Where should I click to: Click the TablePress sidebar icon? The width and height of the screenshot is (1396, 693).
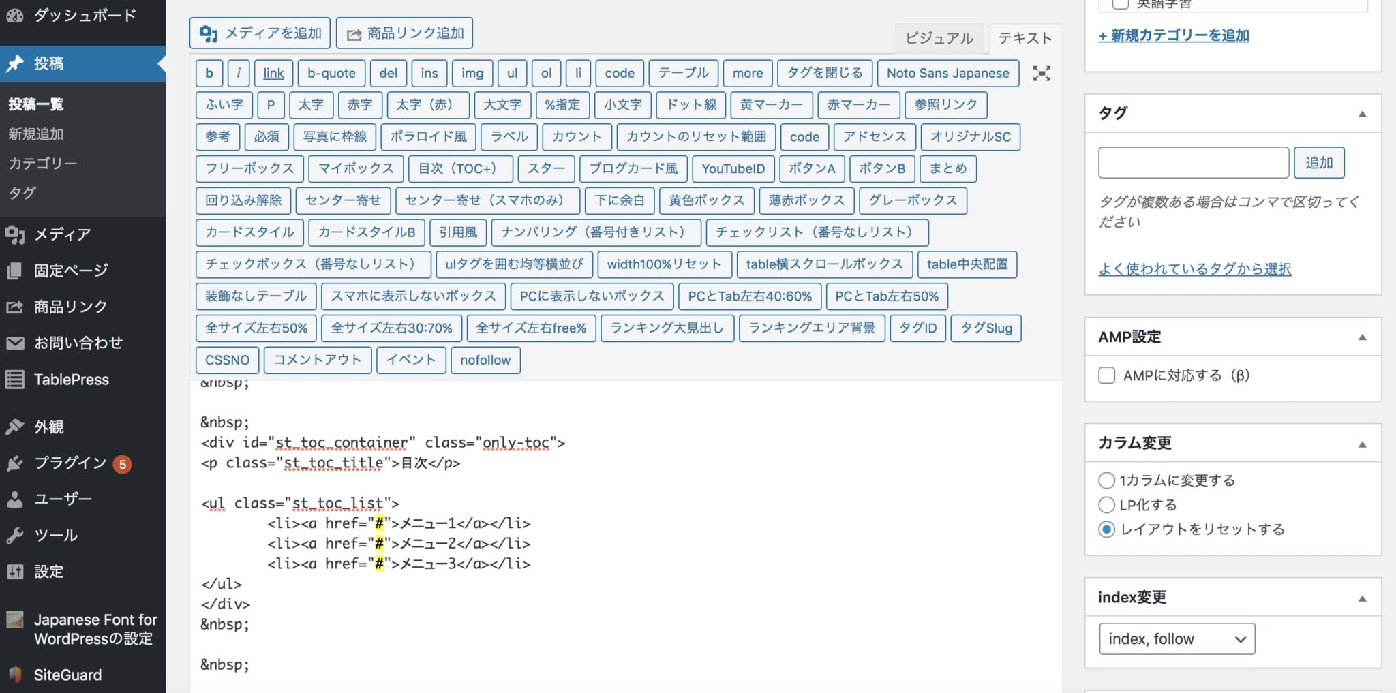(x=15, y=380)
